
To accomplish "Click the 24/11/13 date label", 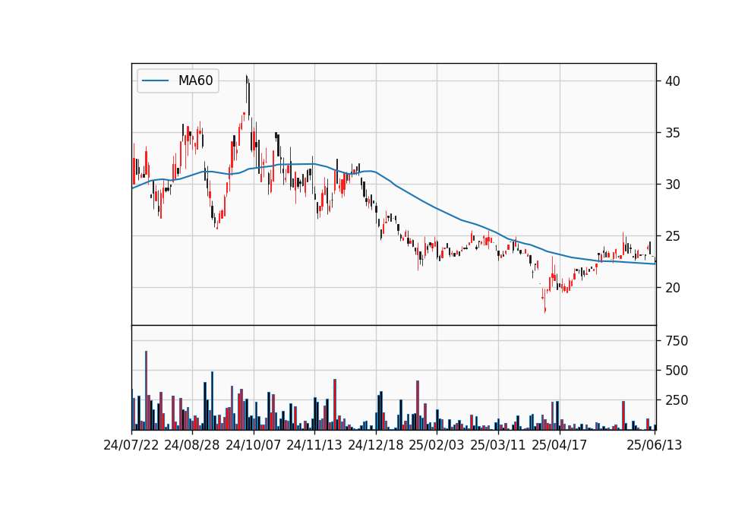I will [314, 445].
